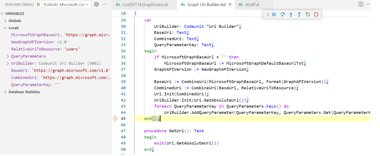Close the Graph Uri Builder.dal tab

tap(231, 4)
